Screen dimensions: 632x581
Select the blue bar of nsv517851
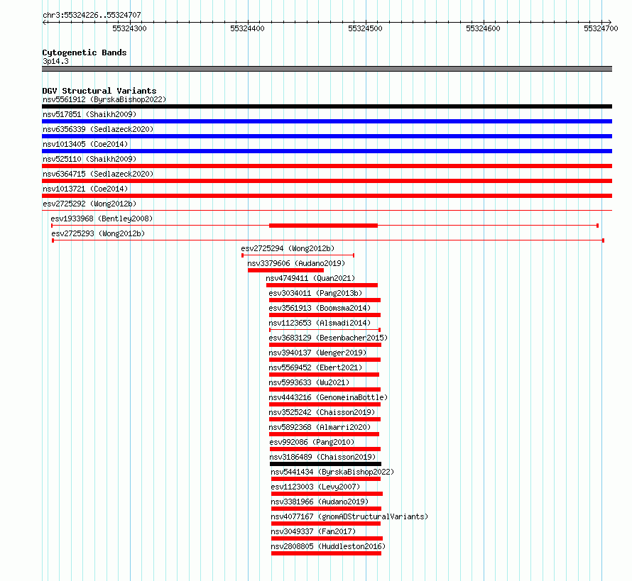[327, 121]
